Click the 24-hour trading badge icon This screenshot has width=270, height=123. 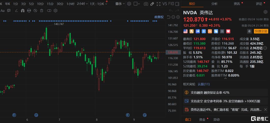coord(198,31)
